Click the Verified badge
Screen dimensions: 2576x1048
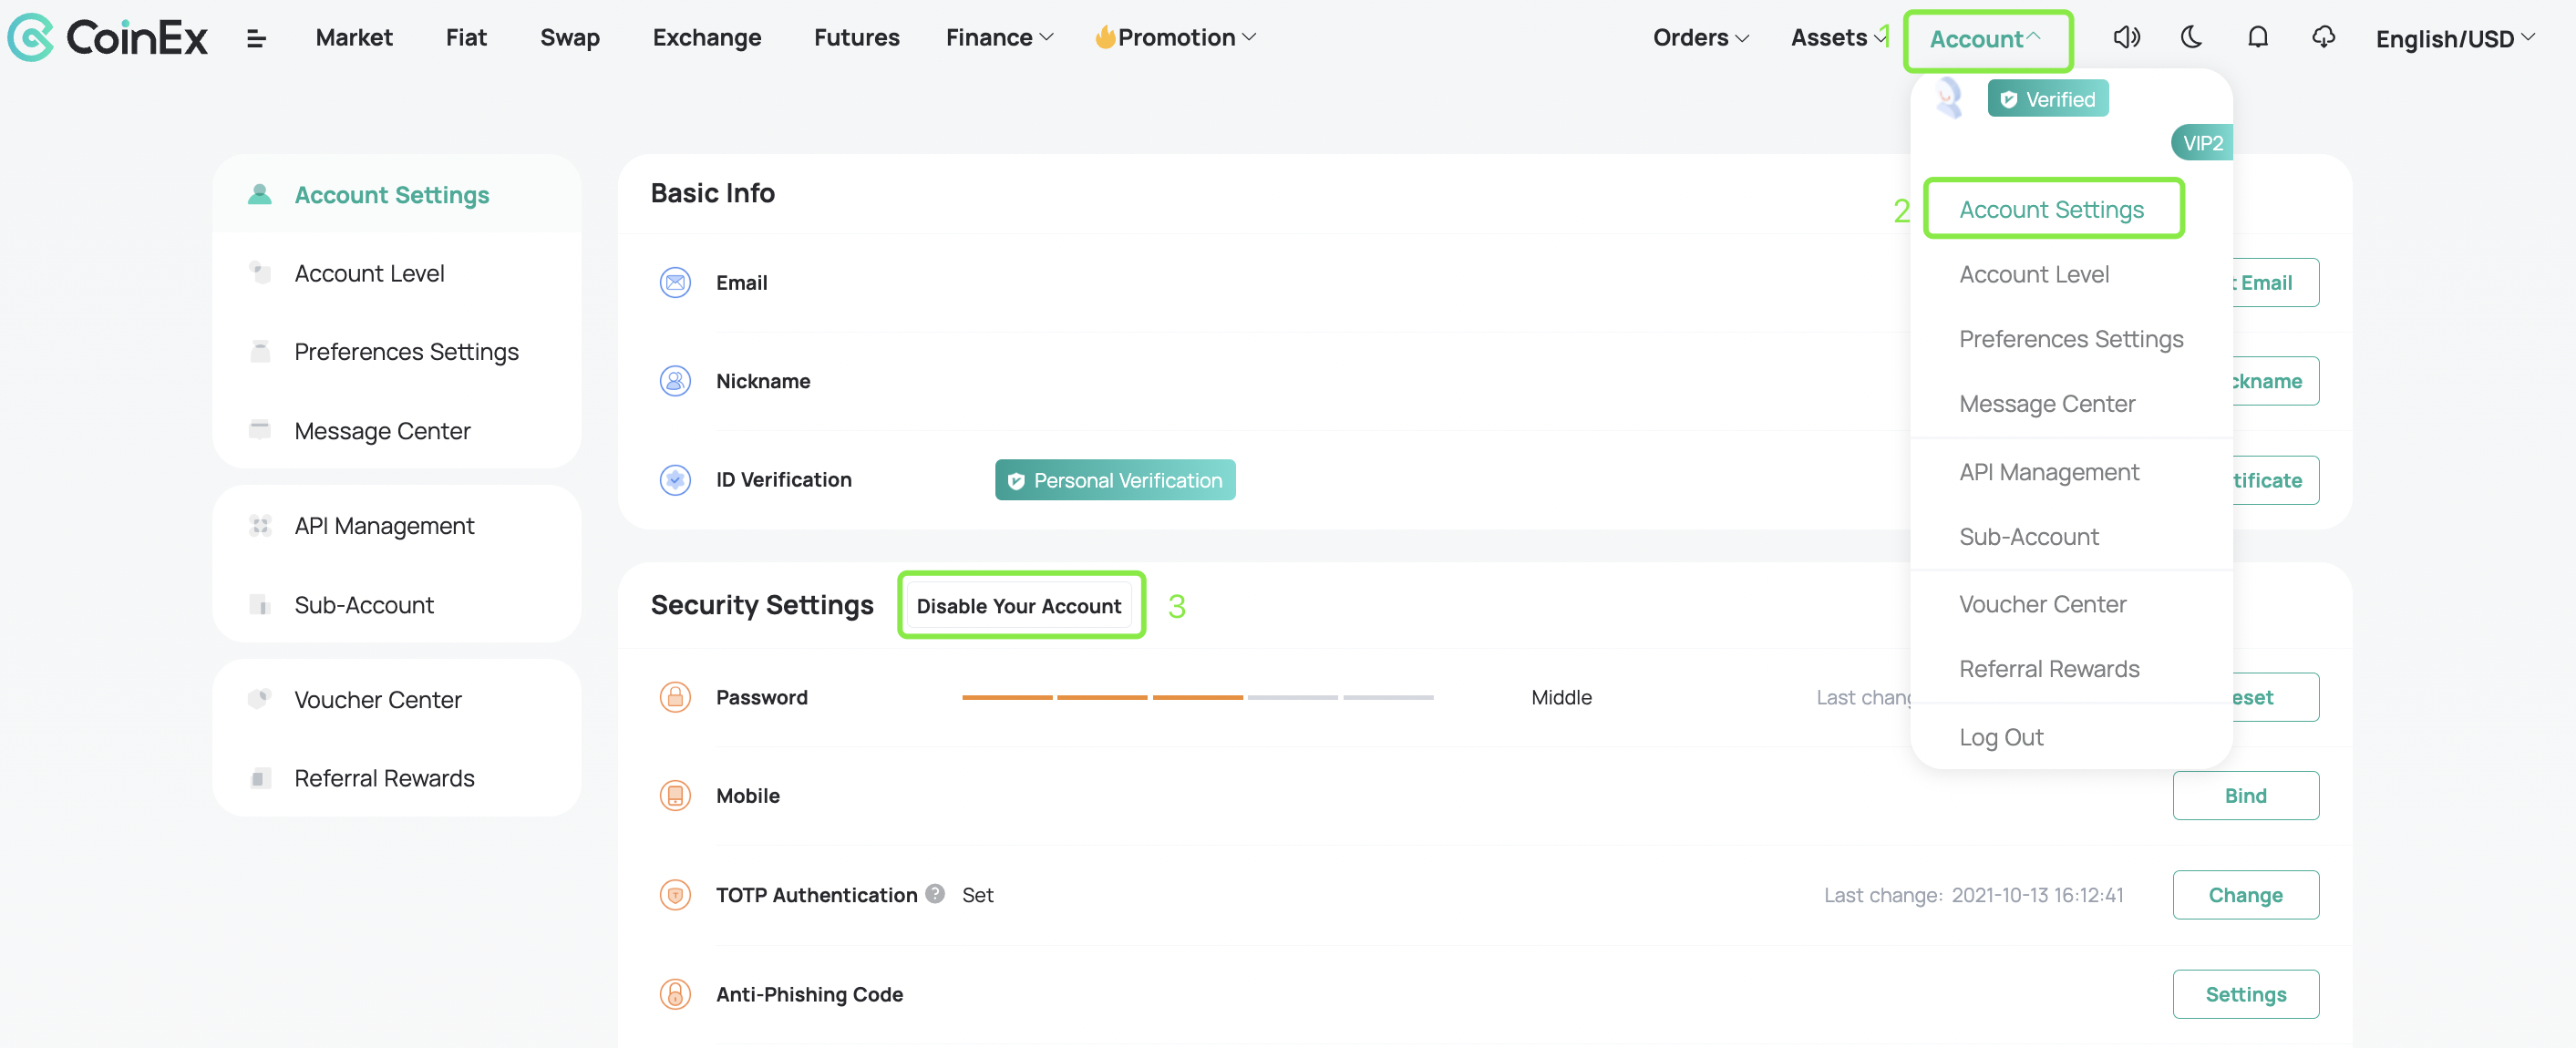click(2048, 99)
